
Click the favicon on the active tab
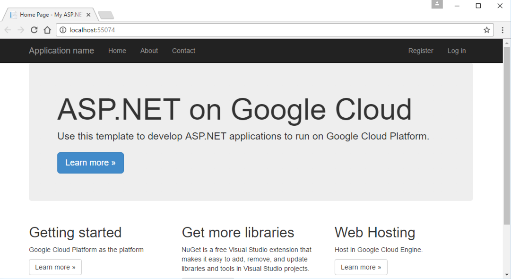tap(13, 14)
